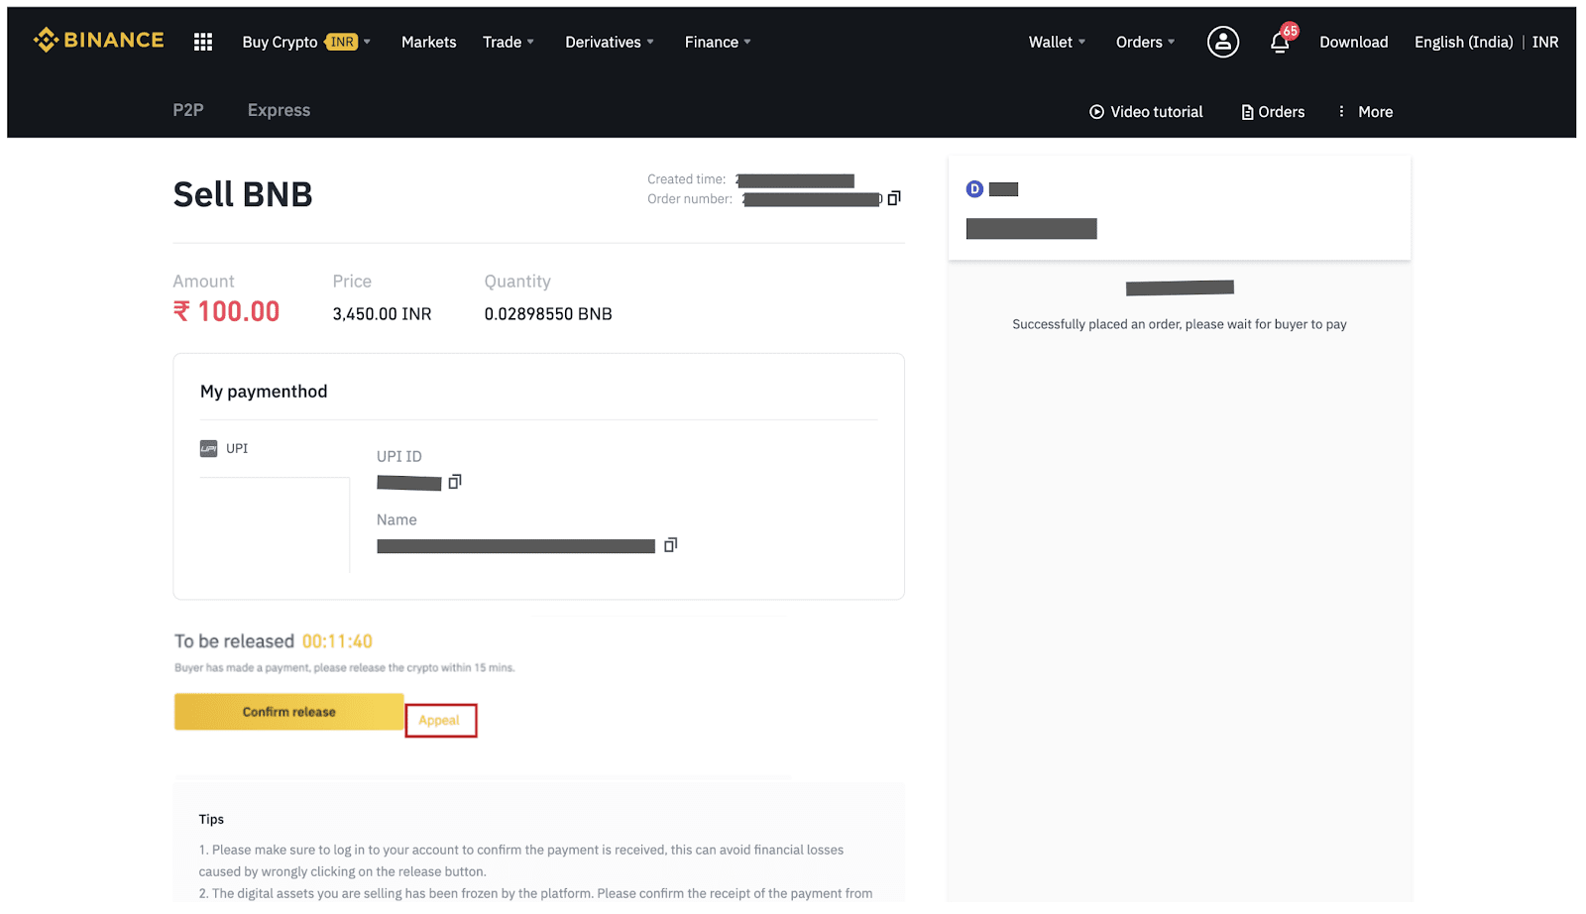The height and width of the screenshot is (914, 1586).
Task: Open the user profile icon
Action: 1222,42
